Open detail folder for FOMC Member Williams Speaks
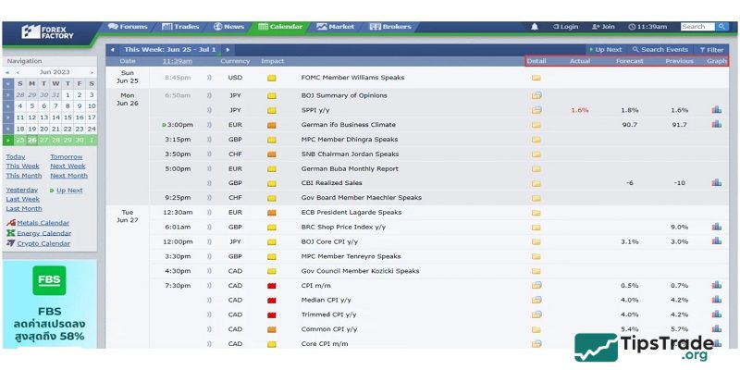Image resolution: width=740 pixels, height=370 pixels. (x=536, y=78)
